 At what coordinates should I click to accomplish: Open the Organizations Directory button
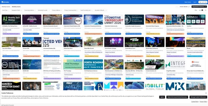[199, 6]
